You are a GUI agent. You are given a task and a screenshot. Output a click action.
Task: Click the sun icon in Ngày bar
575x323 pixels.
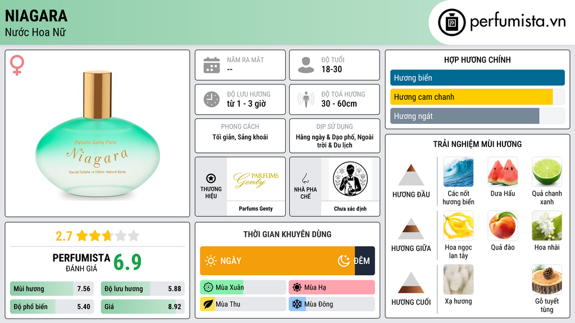point(211,261)
